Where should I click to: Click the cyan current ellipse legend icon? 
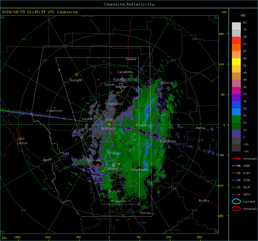[x=236, y=201]
